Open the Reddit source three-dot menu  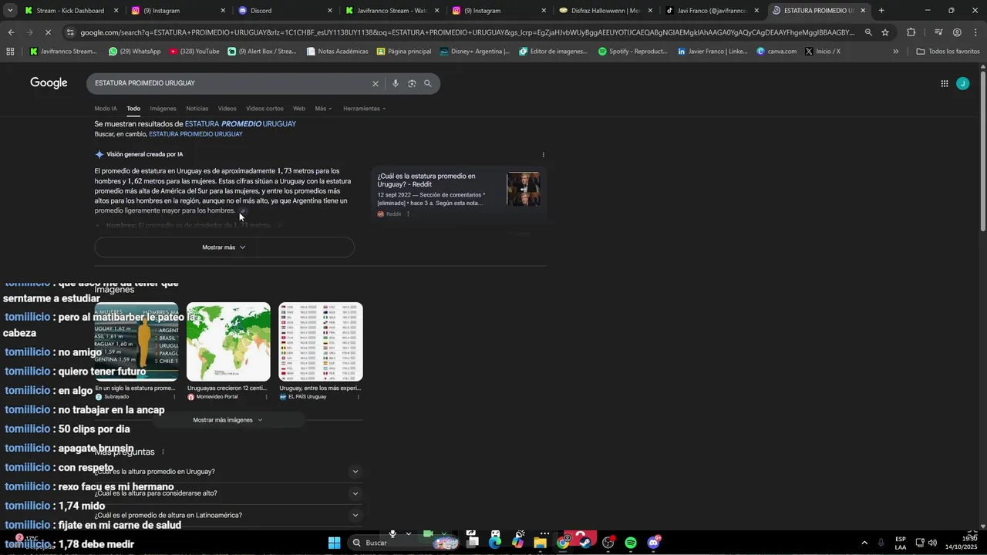click(x=408, y=214)
